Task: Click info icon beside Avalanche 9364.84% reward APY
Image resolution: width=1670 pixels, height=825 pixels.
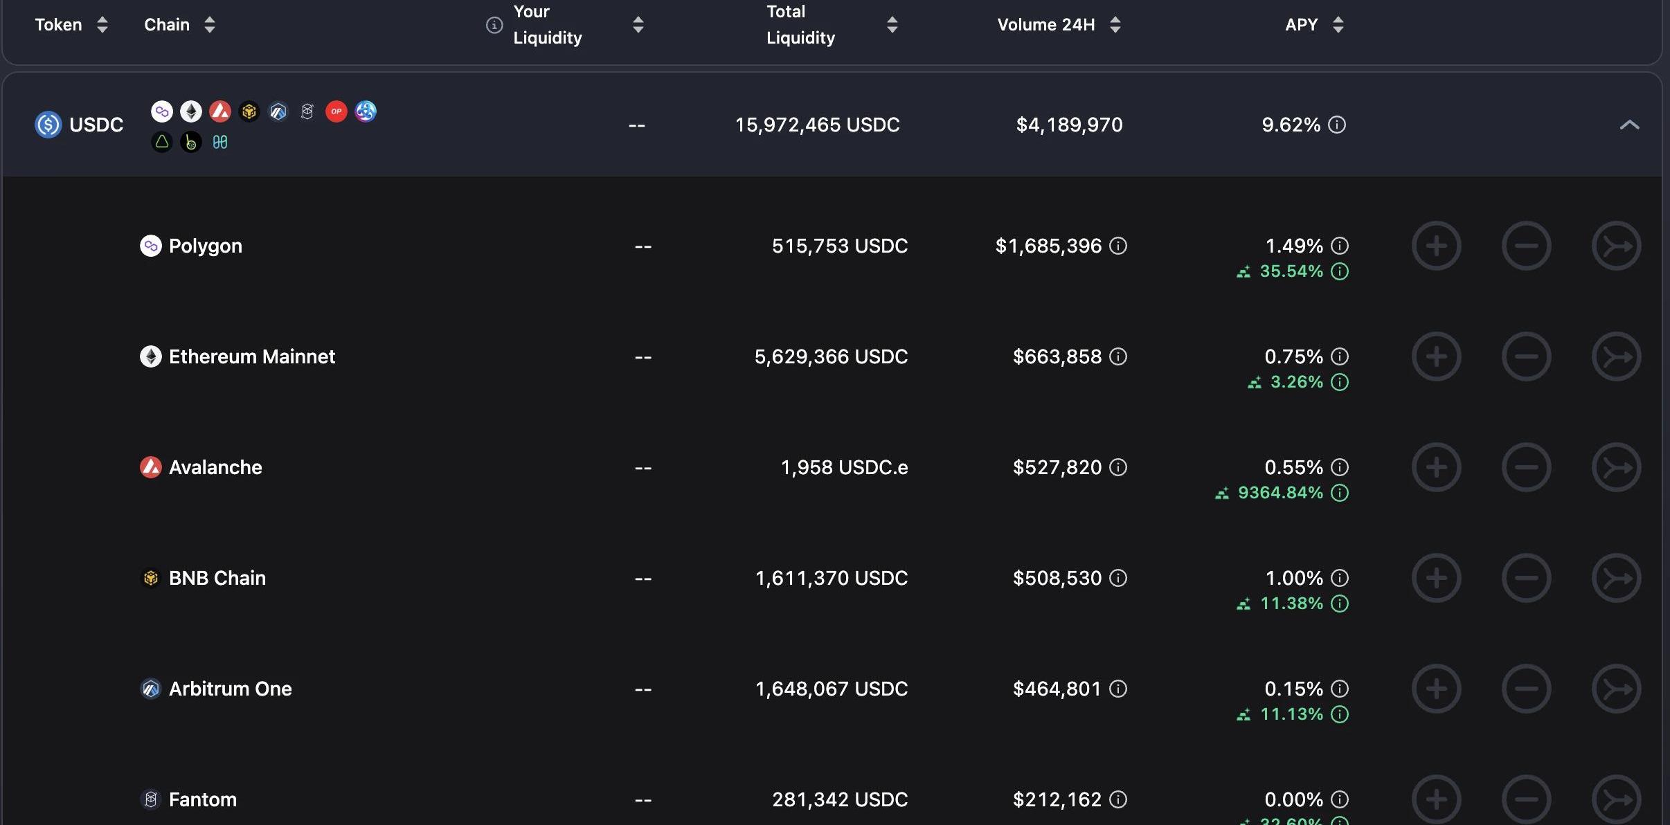Action: [1340, 493]
